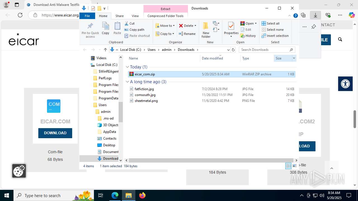The image size is (358, 201).
Task: Open the Move to dropdown
Action: (165, 26)
